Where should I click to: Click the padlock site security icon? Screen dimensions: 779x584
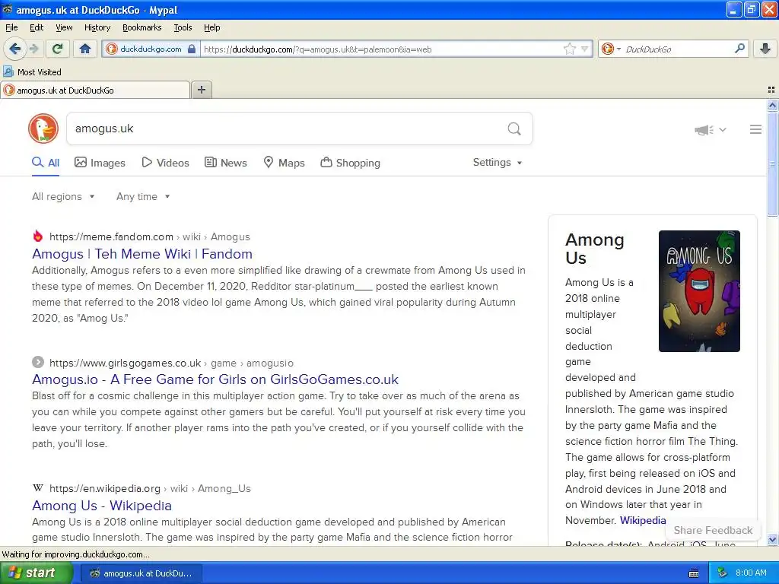(x=192, y=49)
